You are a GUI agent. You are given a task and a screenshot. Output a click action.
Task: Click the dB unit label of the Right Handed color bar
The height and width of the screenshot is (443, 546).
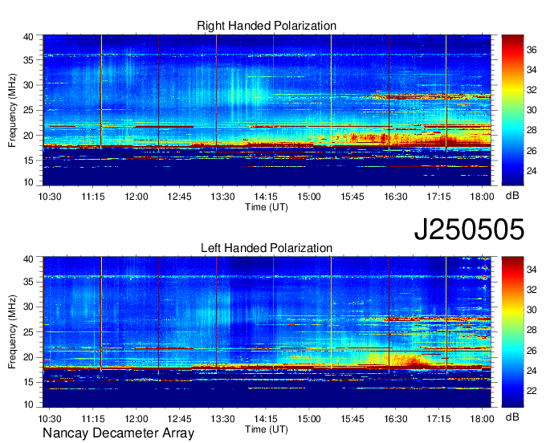512,196
